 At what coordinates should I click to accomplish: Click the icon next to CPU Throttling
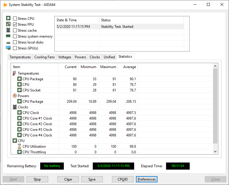pyautogui.click(x=20, y=152)
